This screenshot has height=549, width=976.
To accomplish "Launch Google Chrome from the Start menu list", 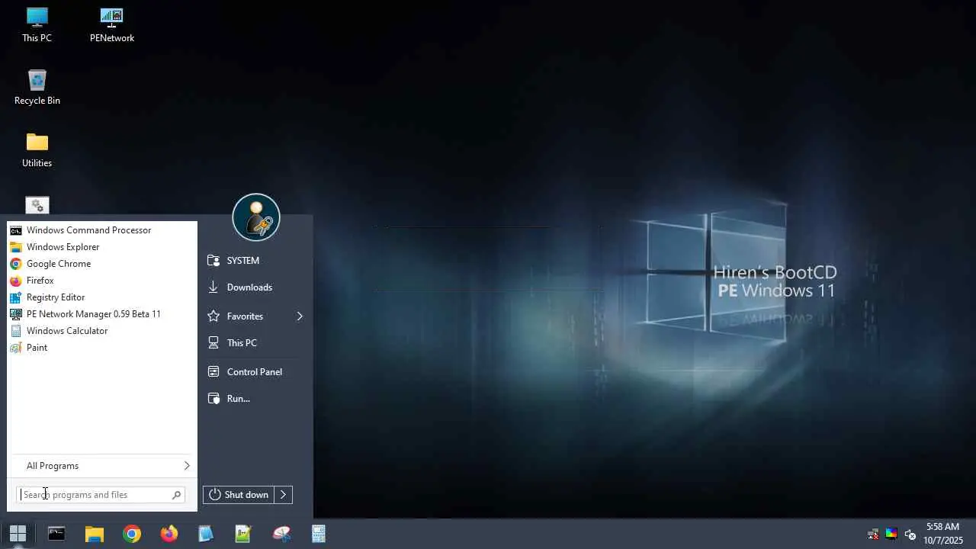I will click(x=102, y=264).
